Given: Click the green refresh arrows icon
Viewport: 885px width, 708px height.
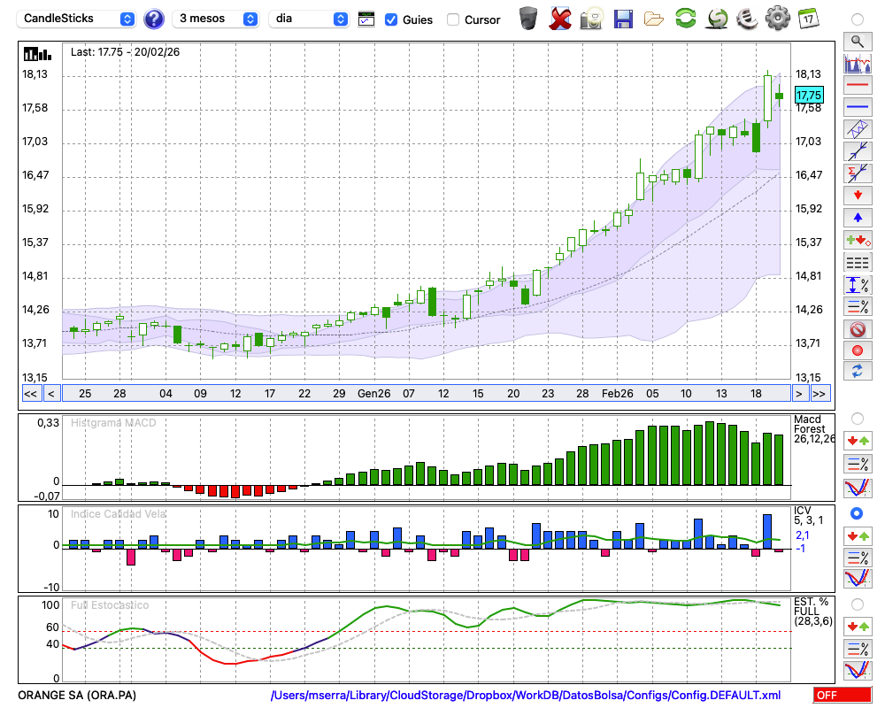Looking at the screenshot, I should point(685,19).
